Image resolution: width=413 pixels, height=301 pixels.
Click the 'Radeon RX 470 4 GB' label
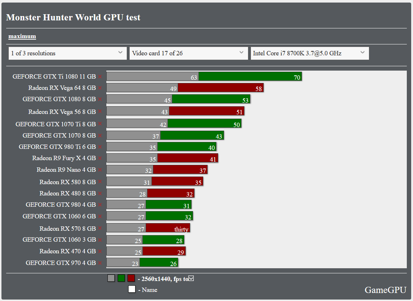(x=68, y=251)
